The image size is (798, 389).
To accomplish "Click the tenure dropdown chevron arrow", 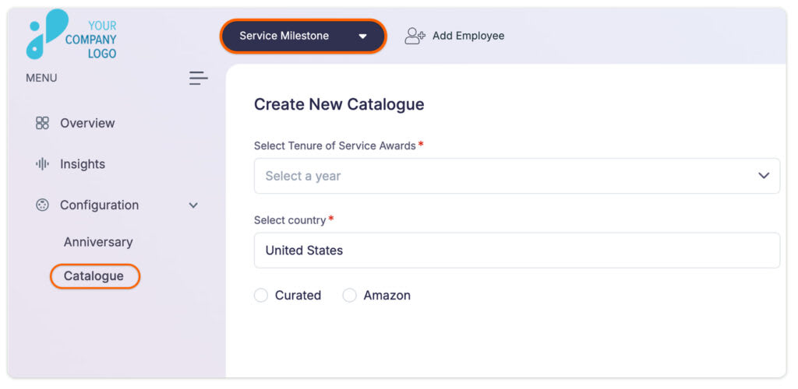I will 764,176.
